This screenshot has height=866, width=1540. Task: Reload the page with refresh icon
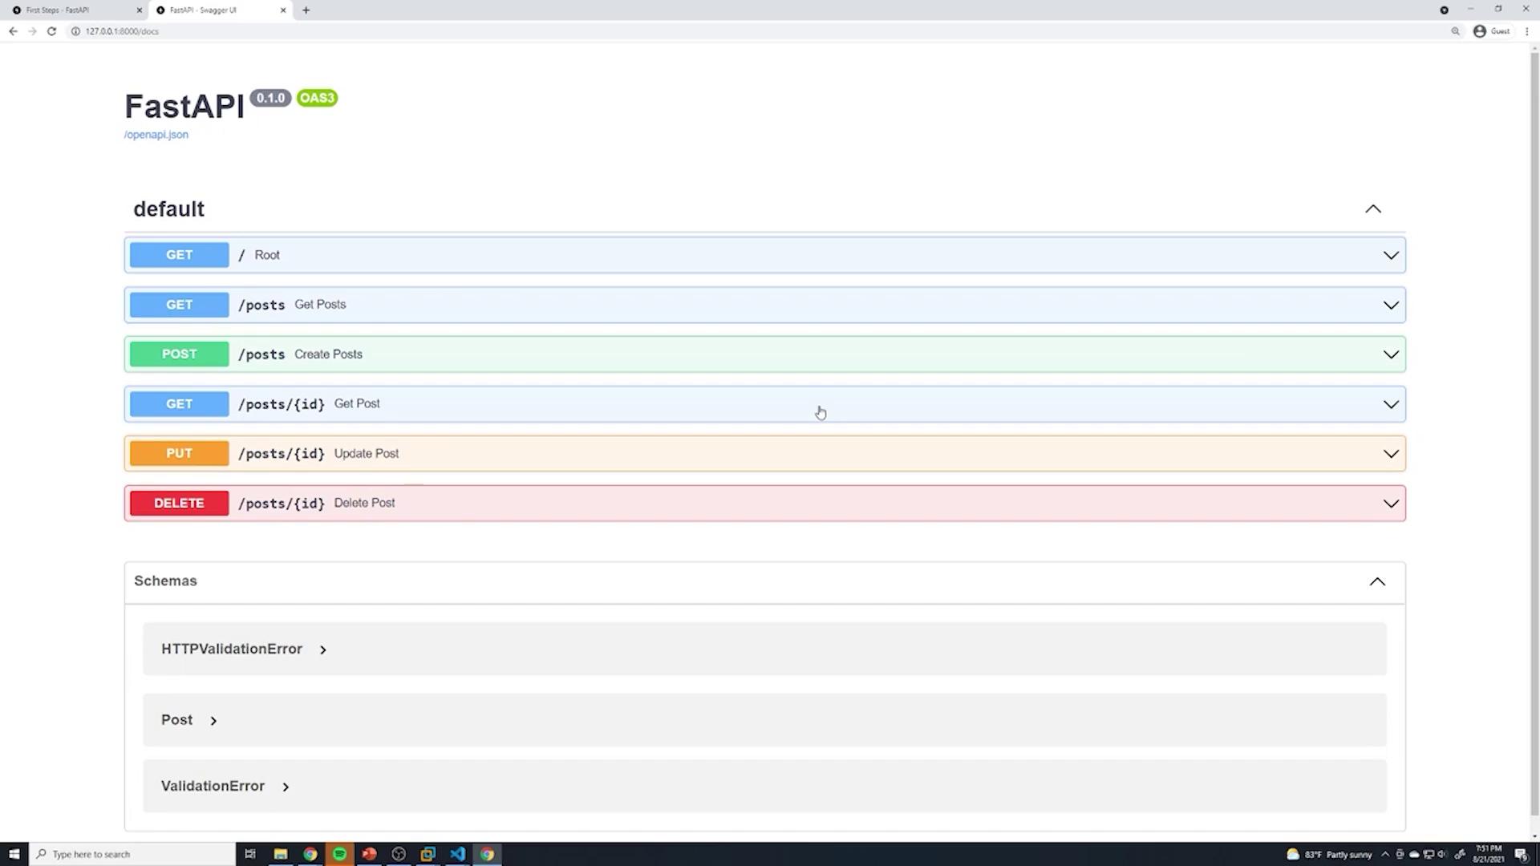51,31
